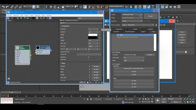Open the Select by Name list icon
This screenshot has width=196, height=110.
point(38,7)
